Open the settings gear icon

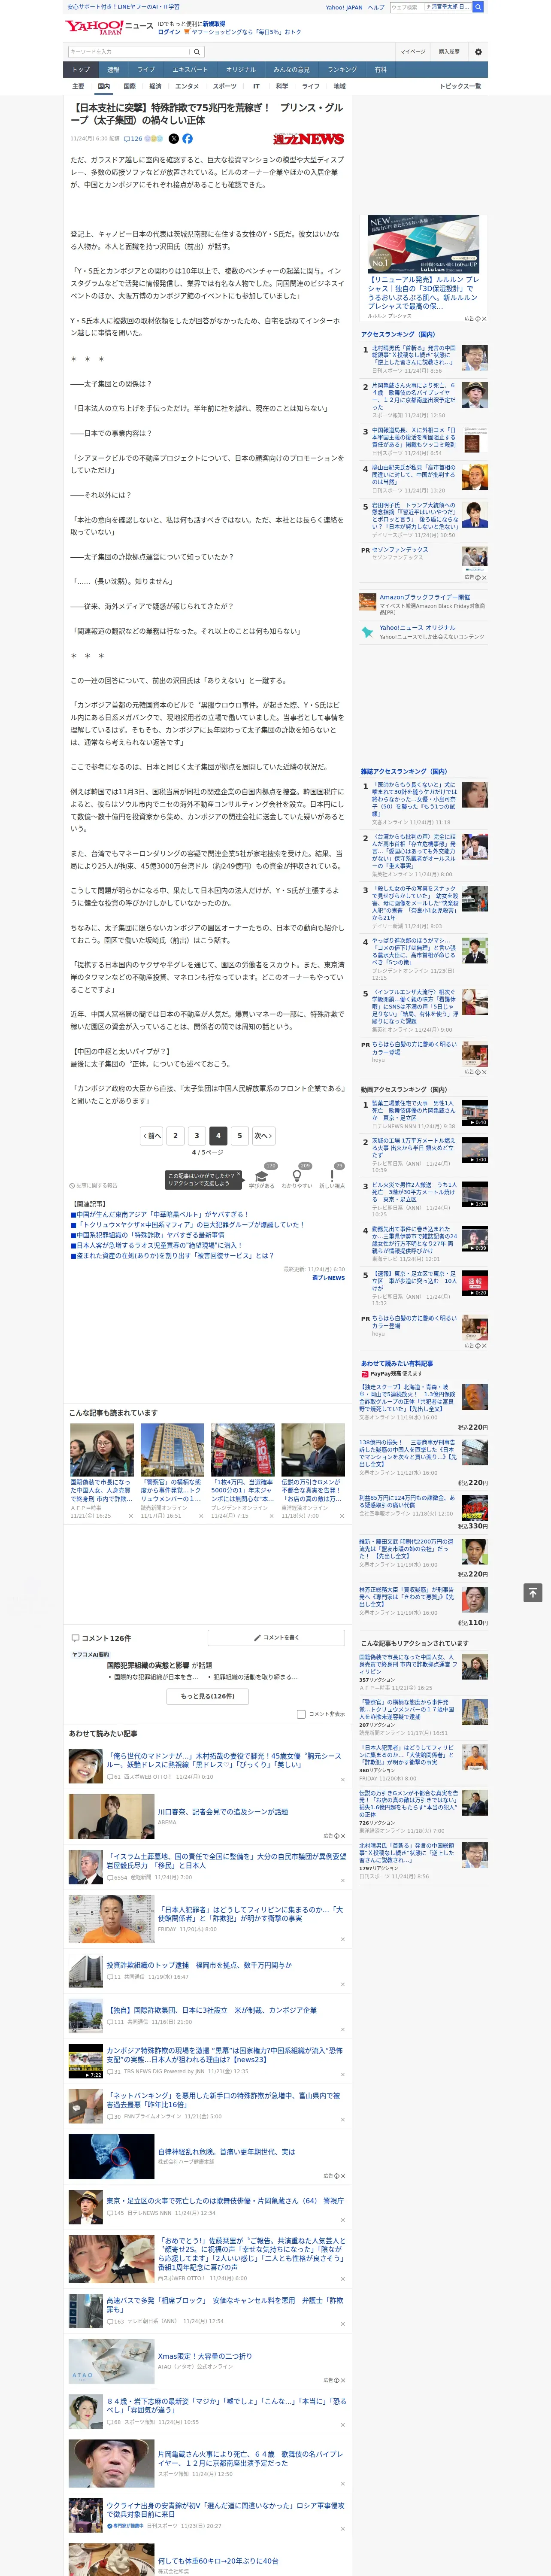click(x=478, y=52)
